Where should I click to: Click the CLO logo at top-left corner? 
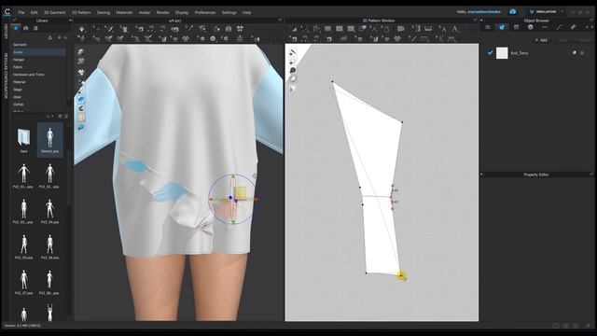tap(7, 12)
